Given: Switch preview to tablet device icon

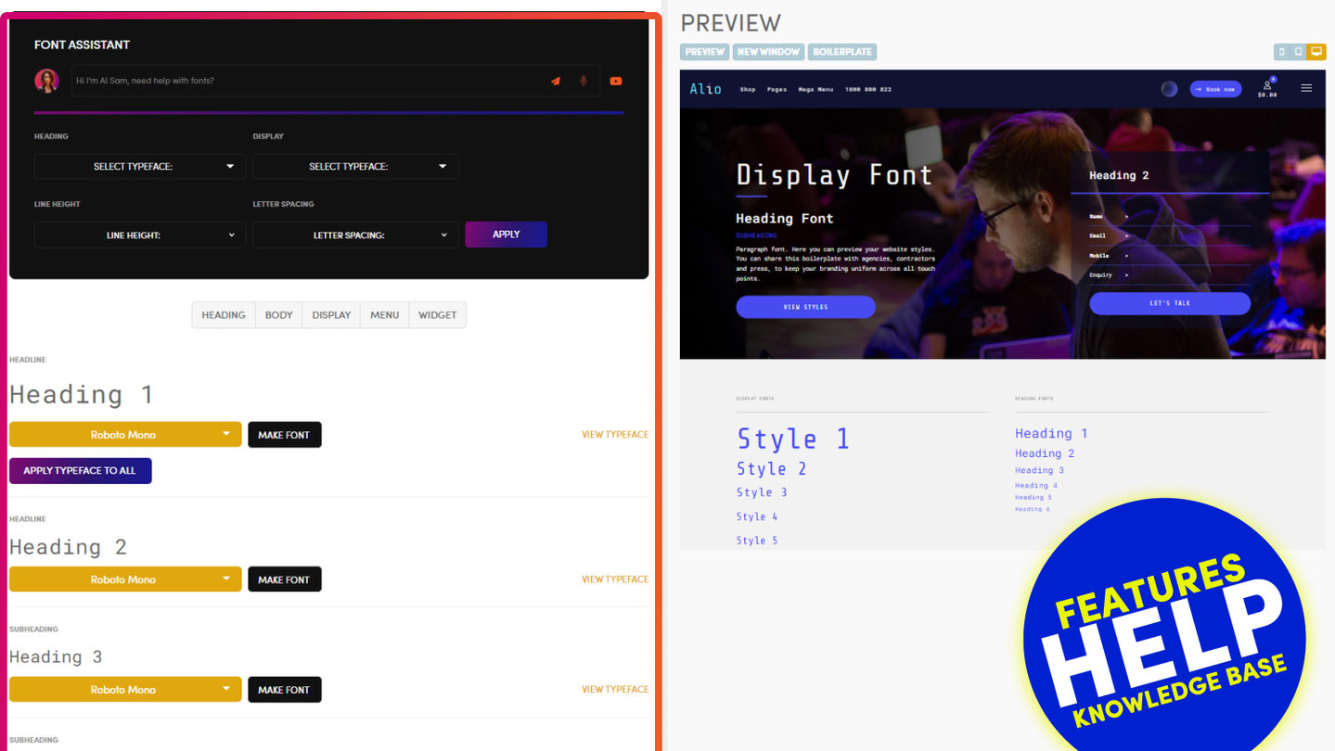Looking at the screenshot, I should click(1298, 52).
